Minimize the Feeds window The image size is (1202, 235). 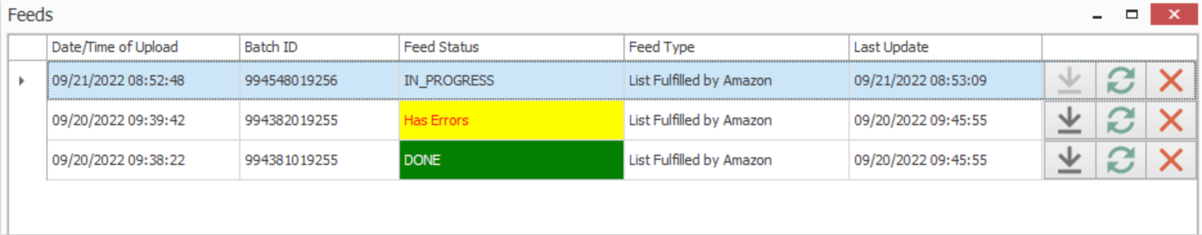[x=1097, y=15]
